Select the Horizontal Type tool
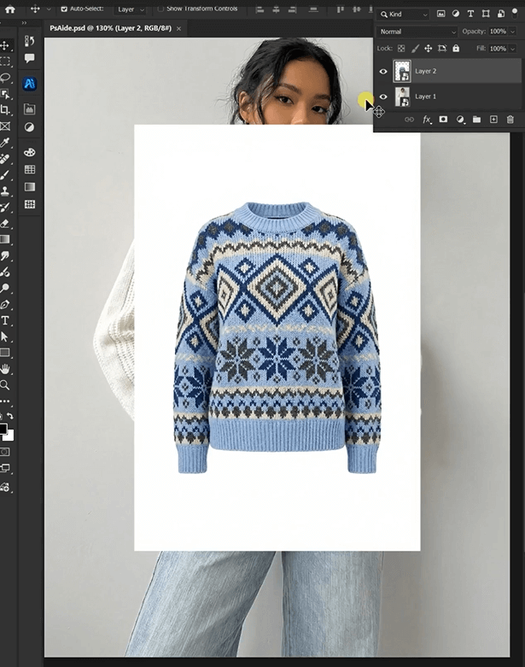525x667 pixels. 5,320
